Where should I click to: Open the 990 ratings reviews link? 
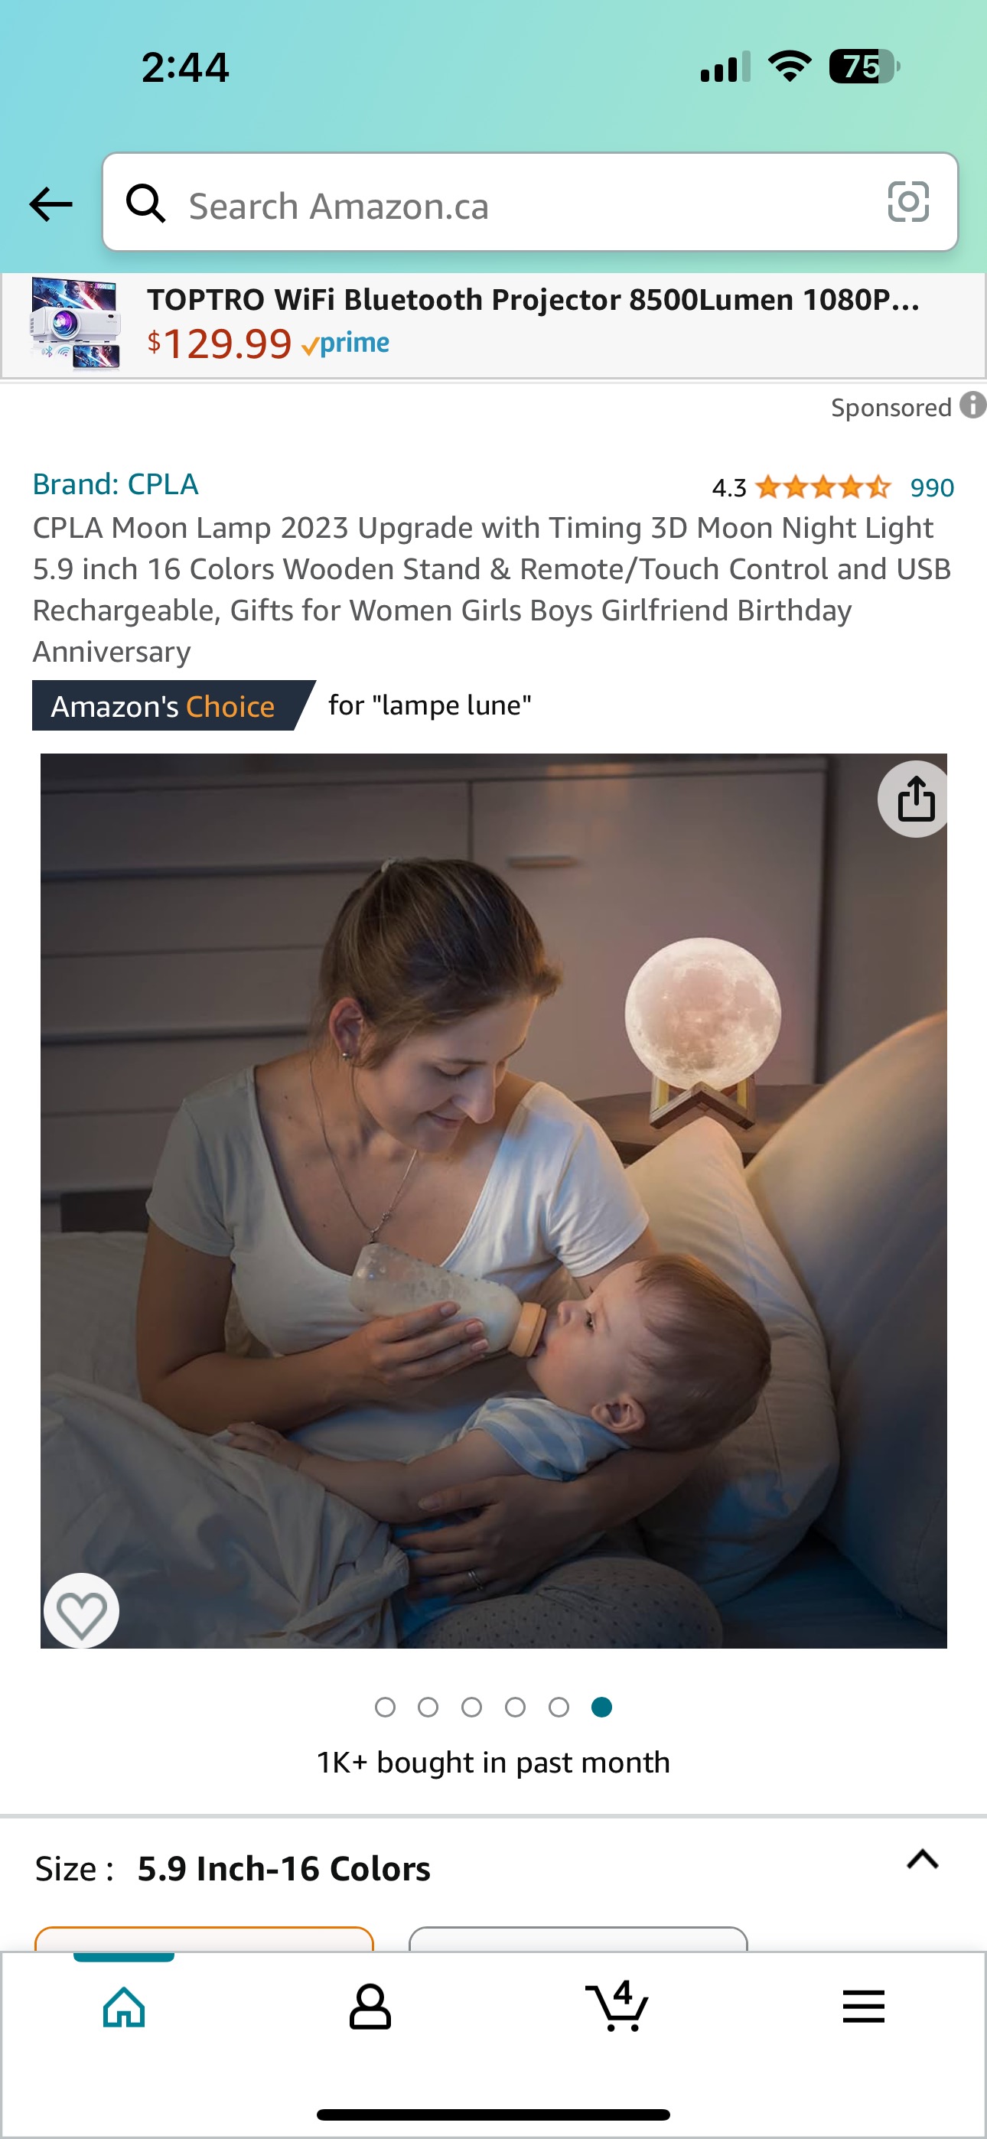tap(931, 487)
